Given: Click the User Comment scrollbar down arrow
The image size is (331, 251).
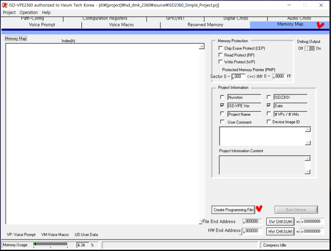Looking at the screenshot, I should (x=308, y=143).
